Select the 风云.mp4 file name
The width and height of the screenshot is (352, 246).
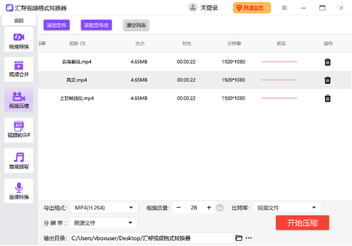click(x=77, y=80)
